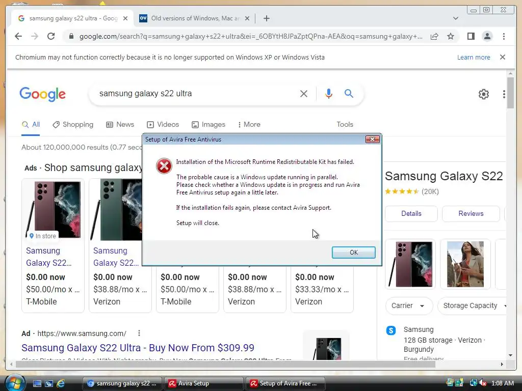Activate Setup of Avira Free taskbar button
Viewport: 522px width, 391px height.
[x=285, y=383]
